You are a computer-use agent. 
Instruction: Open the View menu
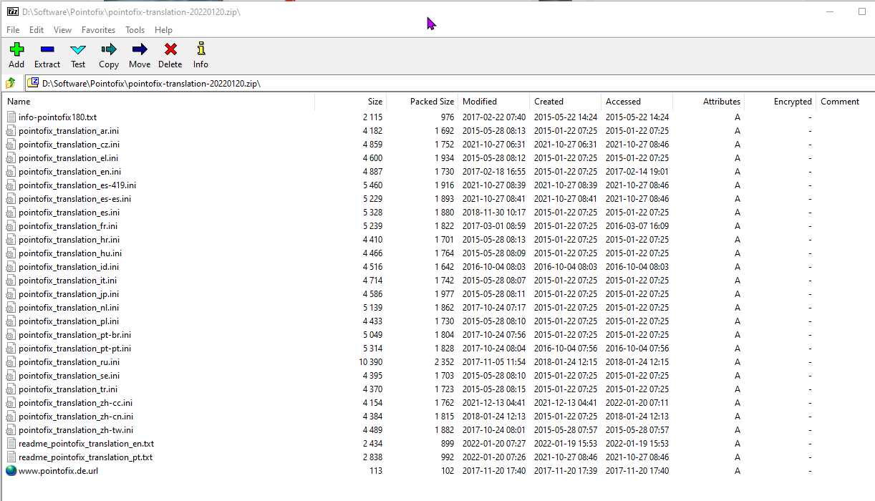[63, 30]
